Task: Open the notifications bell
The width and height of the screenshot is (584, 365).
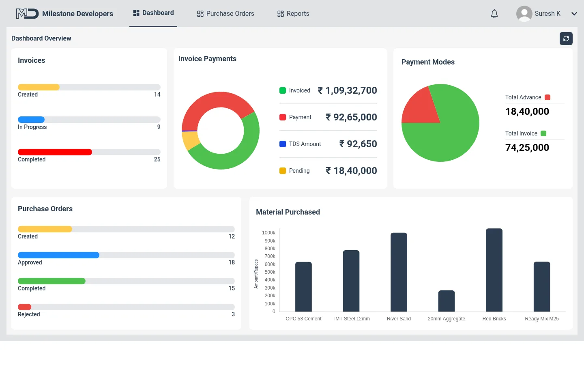Action: (494, 14)
